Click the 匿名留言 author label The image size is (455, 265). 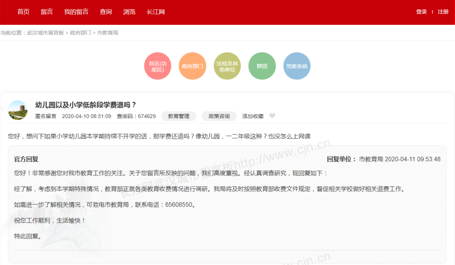45,116
